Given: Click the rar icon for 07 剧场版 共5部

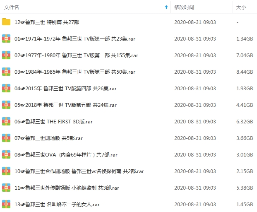Looking at the screenshot, I should (6, 138).
